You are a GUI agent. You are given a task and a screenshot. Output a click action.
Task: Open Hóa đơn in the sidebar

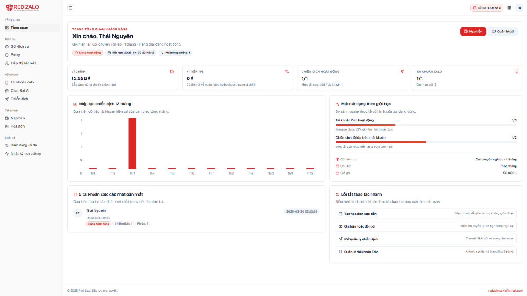(x=31, y=126)
